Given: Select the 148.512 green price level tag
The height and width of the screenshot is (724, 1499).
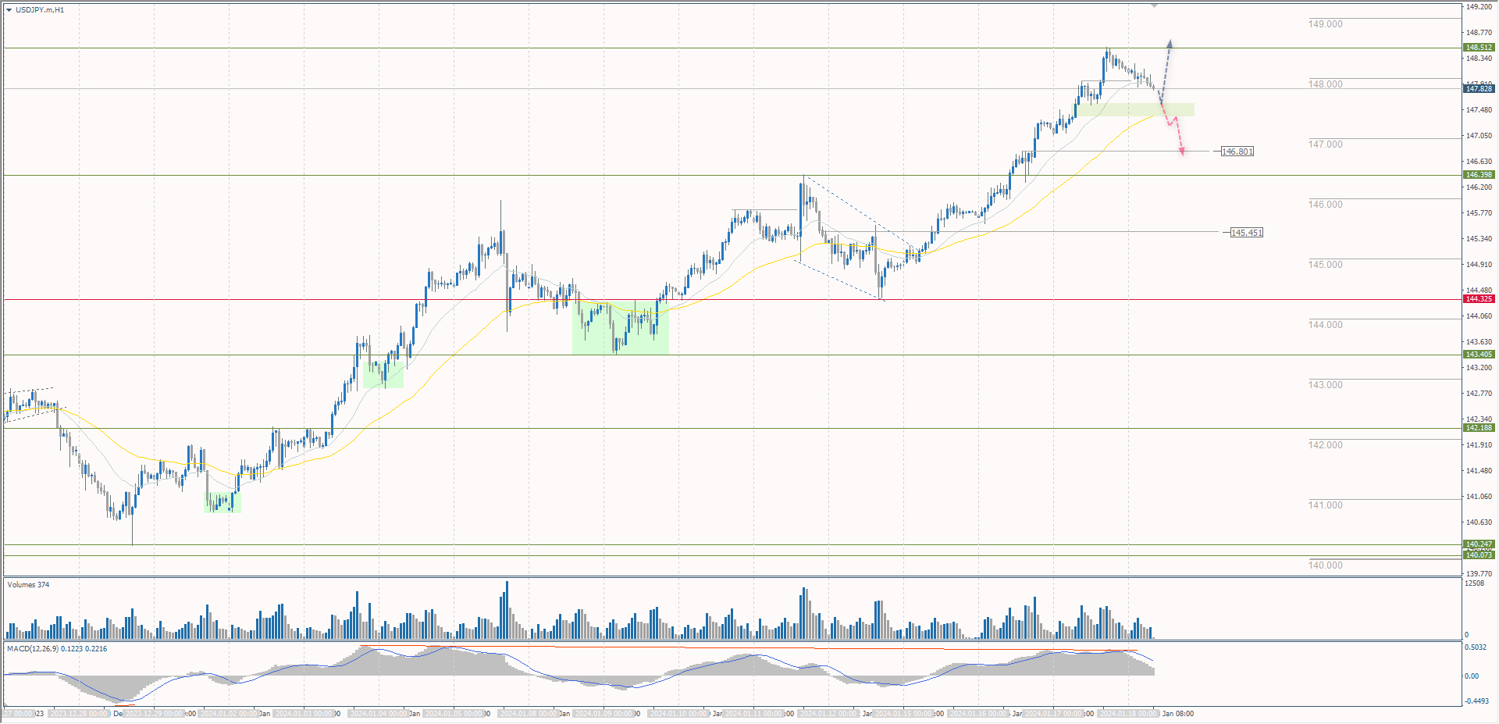Looking at the screenshot, I should click(1479, 48).
